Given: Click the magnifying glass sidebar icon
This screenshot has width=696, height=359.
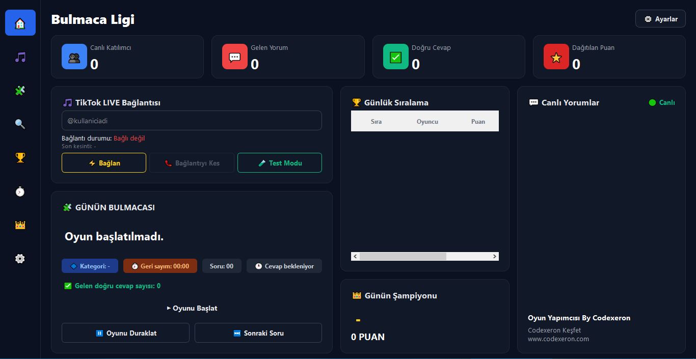Looking at the screenshot, I should (20, 124).
